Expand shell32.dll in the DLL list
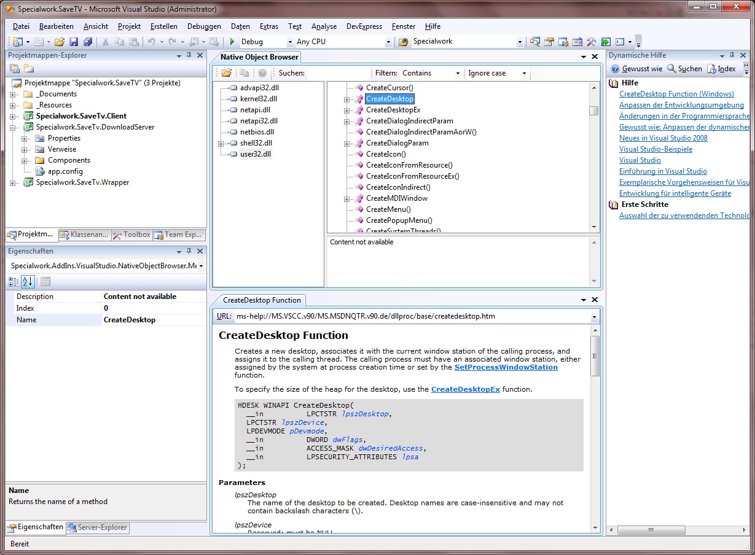This screenshot has height=555, width=755. pos(221,143)
